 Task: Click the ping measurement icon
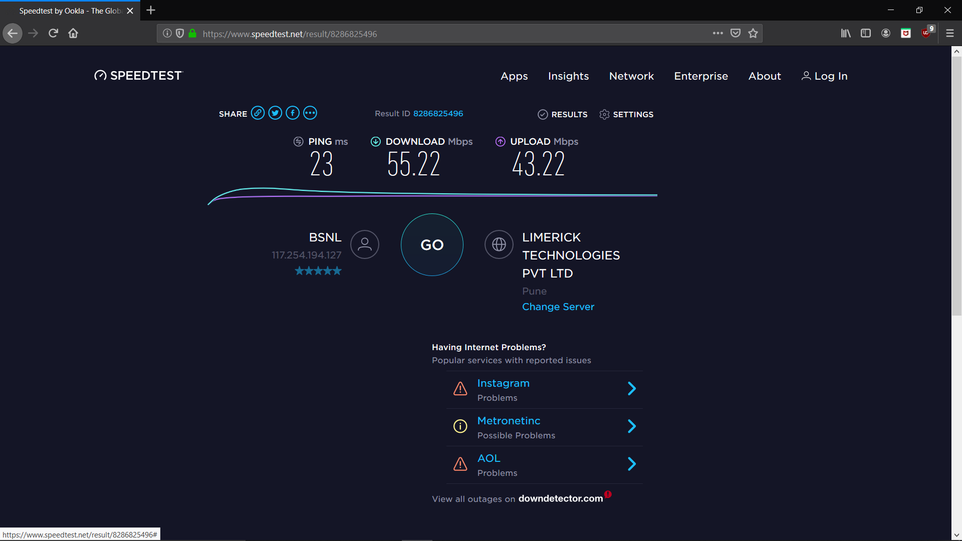[x=298, y=141]
